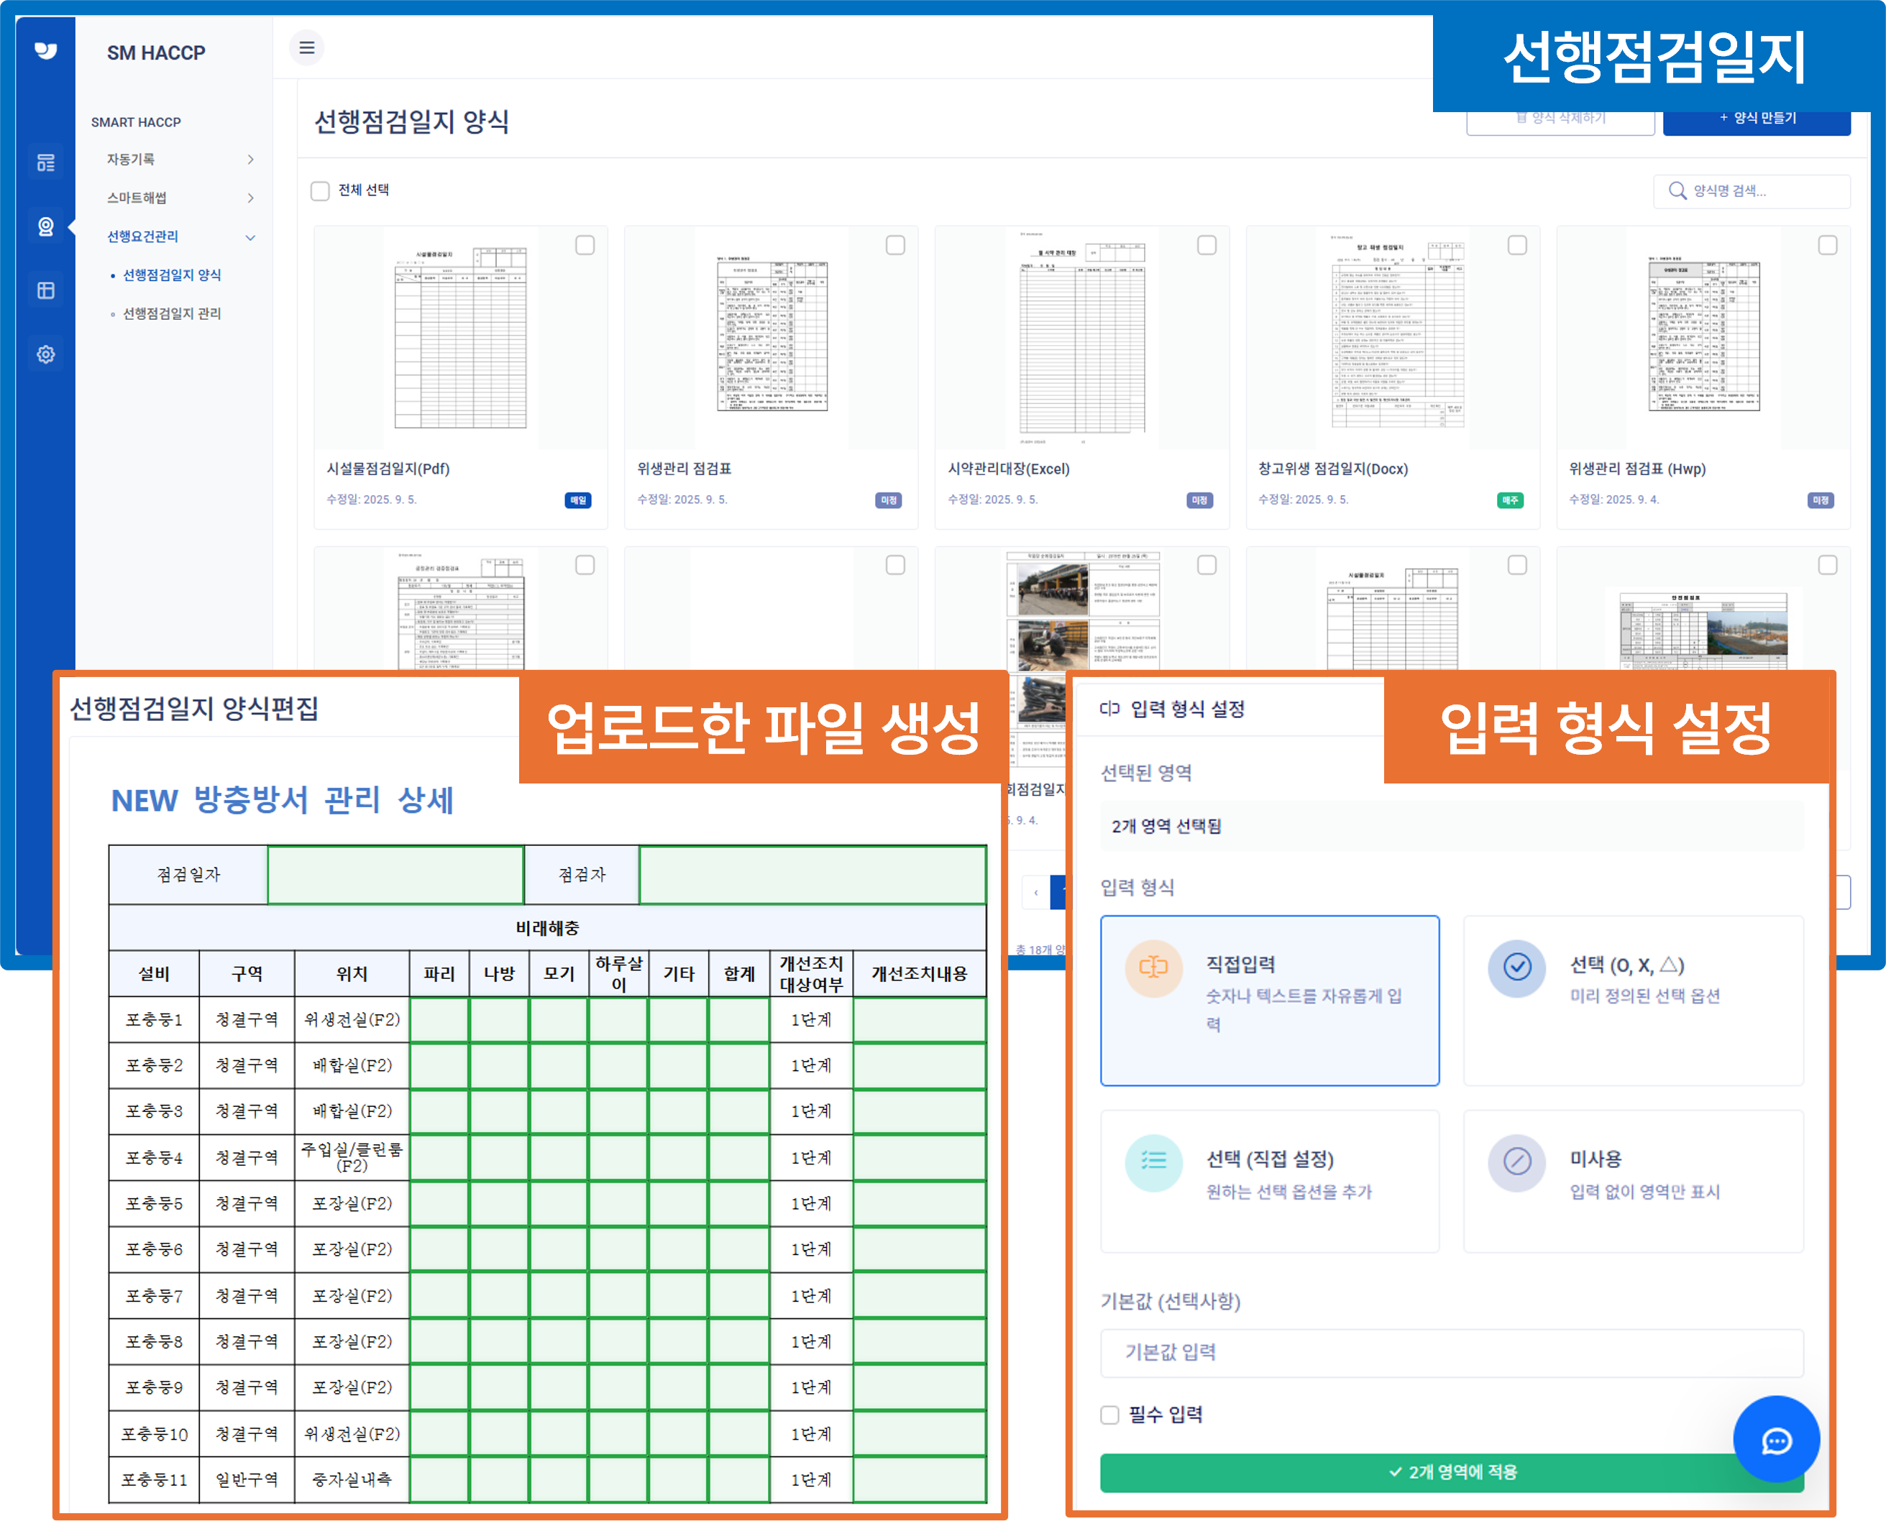The image size is (1886, 1521).
Task: Click the 나방 cell for 포충등3
Action: (x=499, y=1111)
